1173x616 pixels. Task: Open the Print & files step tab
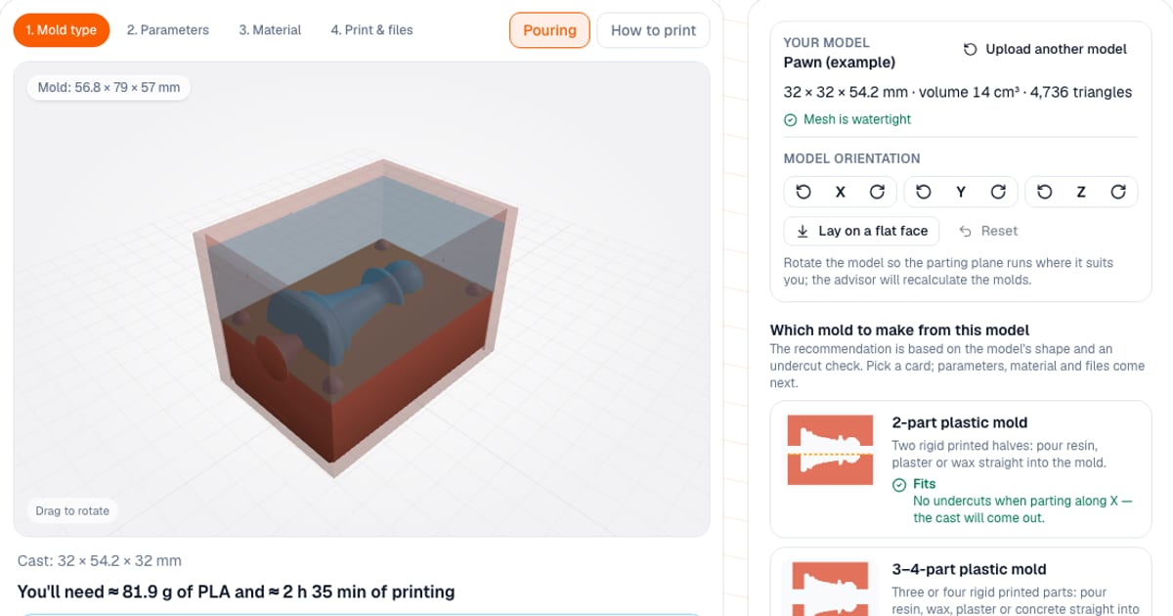[371, 30]
